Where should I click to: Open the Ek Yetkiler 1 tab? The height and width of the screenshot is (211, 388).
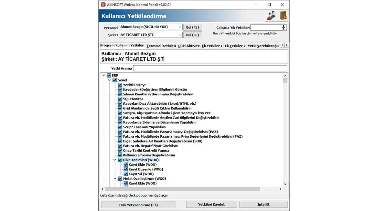(x=212, y=46)
